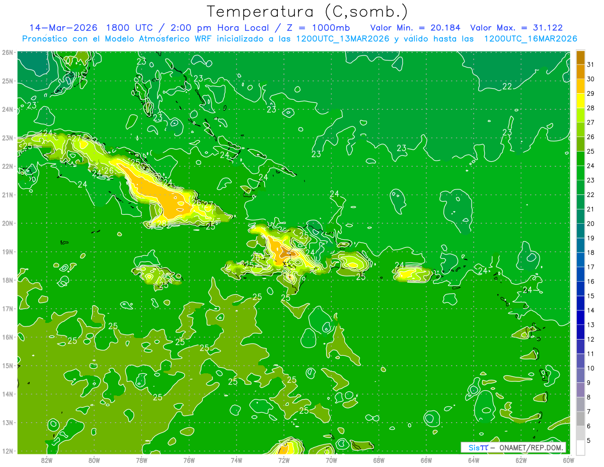604x467 pixels.
Task: Click the 60W longitude axis label
Action: [x=569, y=460]
